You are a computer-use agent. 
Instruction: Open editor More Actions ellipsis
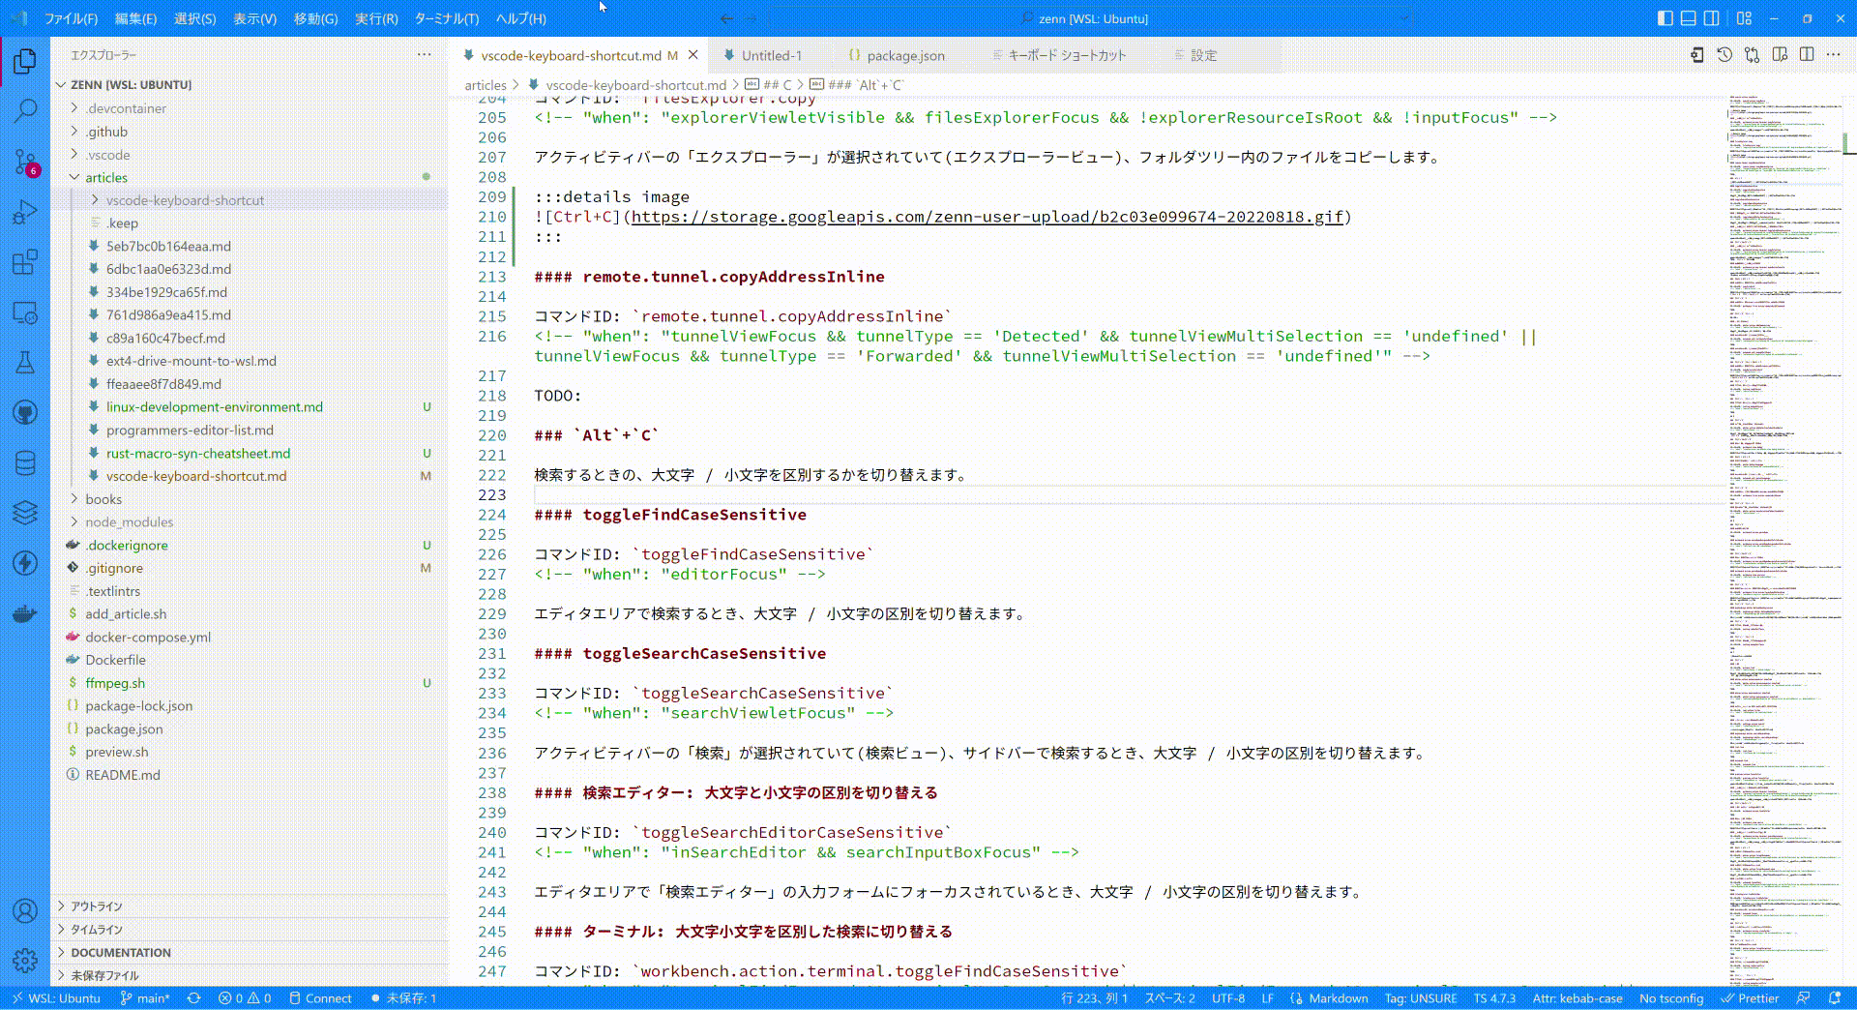[1834, 55]
